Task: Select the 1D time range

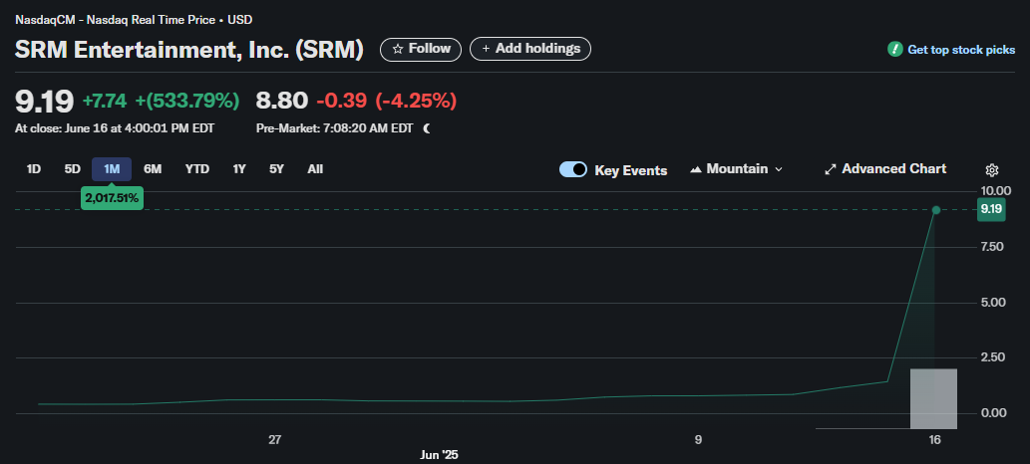Action: 34,169
